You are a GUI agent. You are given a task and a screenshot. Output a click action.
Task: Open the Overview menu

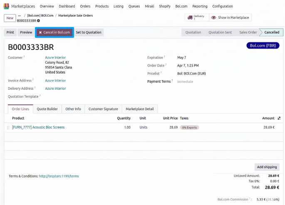coord(47,6)
